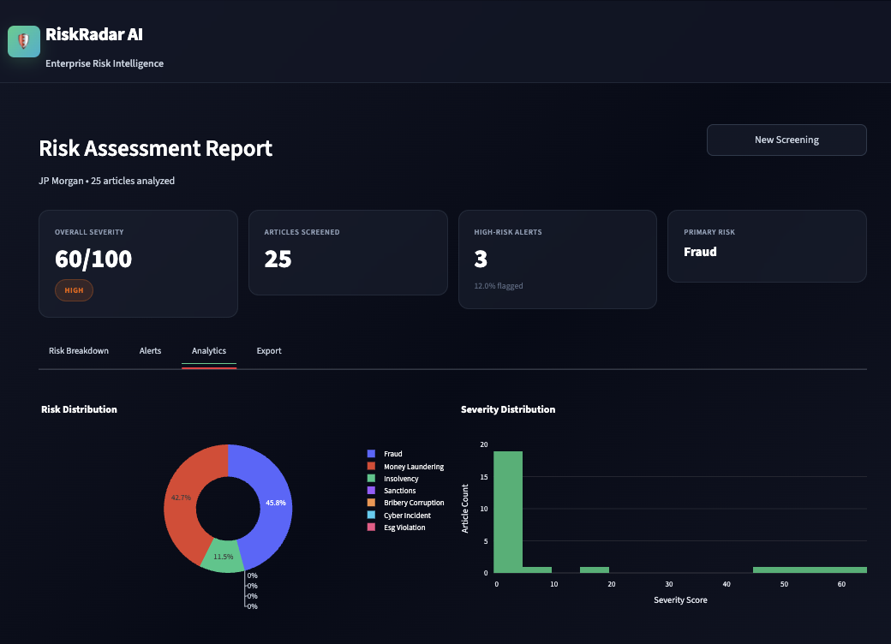Toggle Cyber Incident legend color square
Screen dimensions: 891x644
371,515
